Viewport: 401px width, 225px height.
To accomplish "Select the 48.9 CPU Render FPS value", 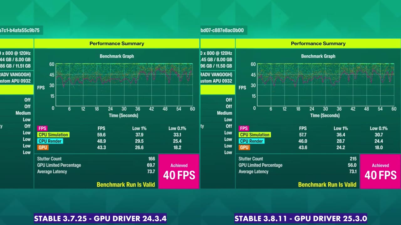I will (x=102, y=141).
